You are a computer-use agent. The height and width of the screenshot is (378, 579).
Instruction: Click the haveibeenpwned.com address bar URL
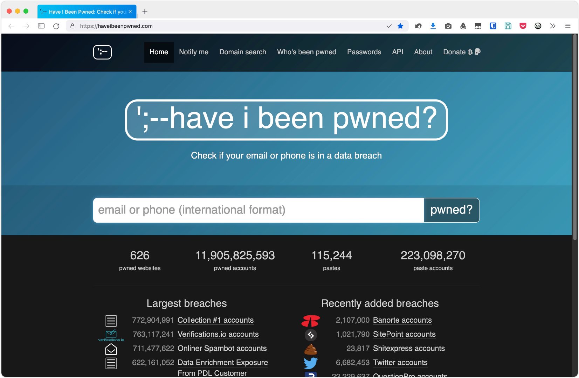click(116, 26)
